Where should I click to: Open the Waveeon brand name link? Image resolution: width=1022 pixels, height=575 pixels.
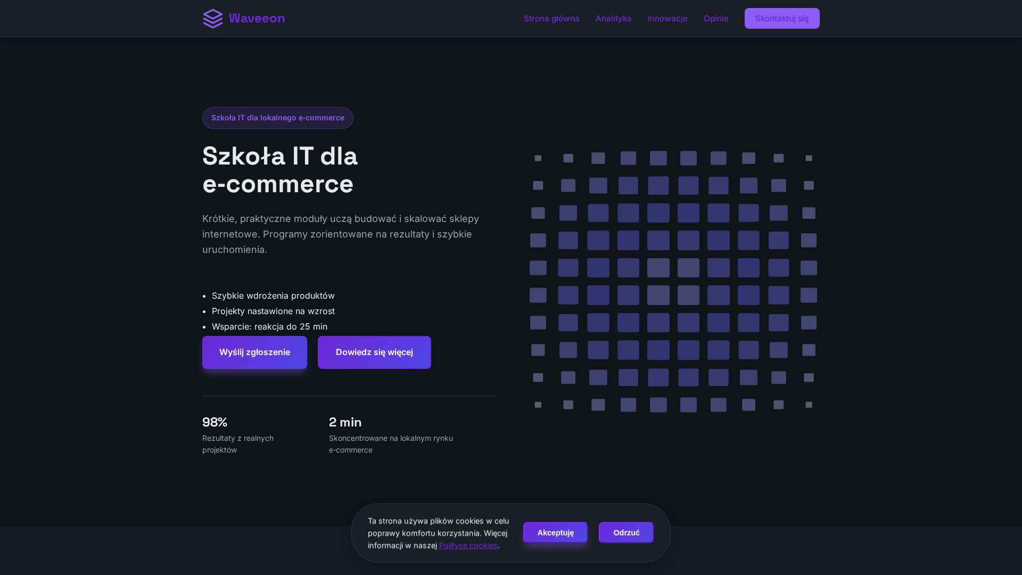257,19
